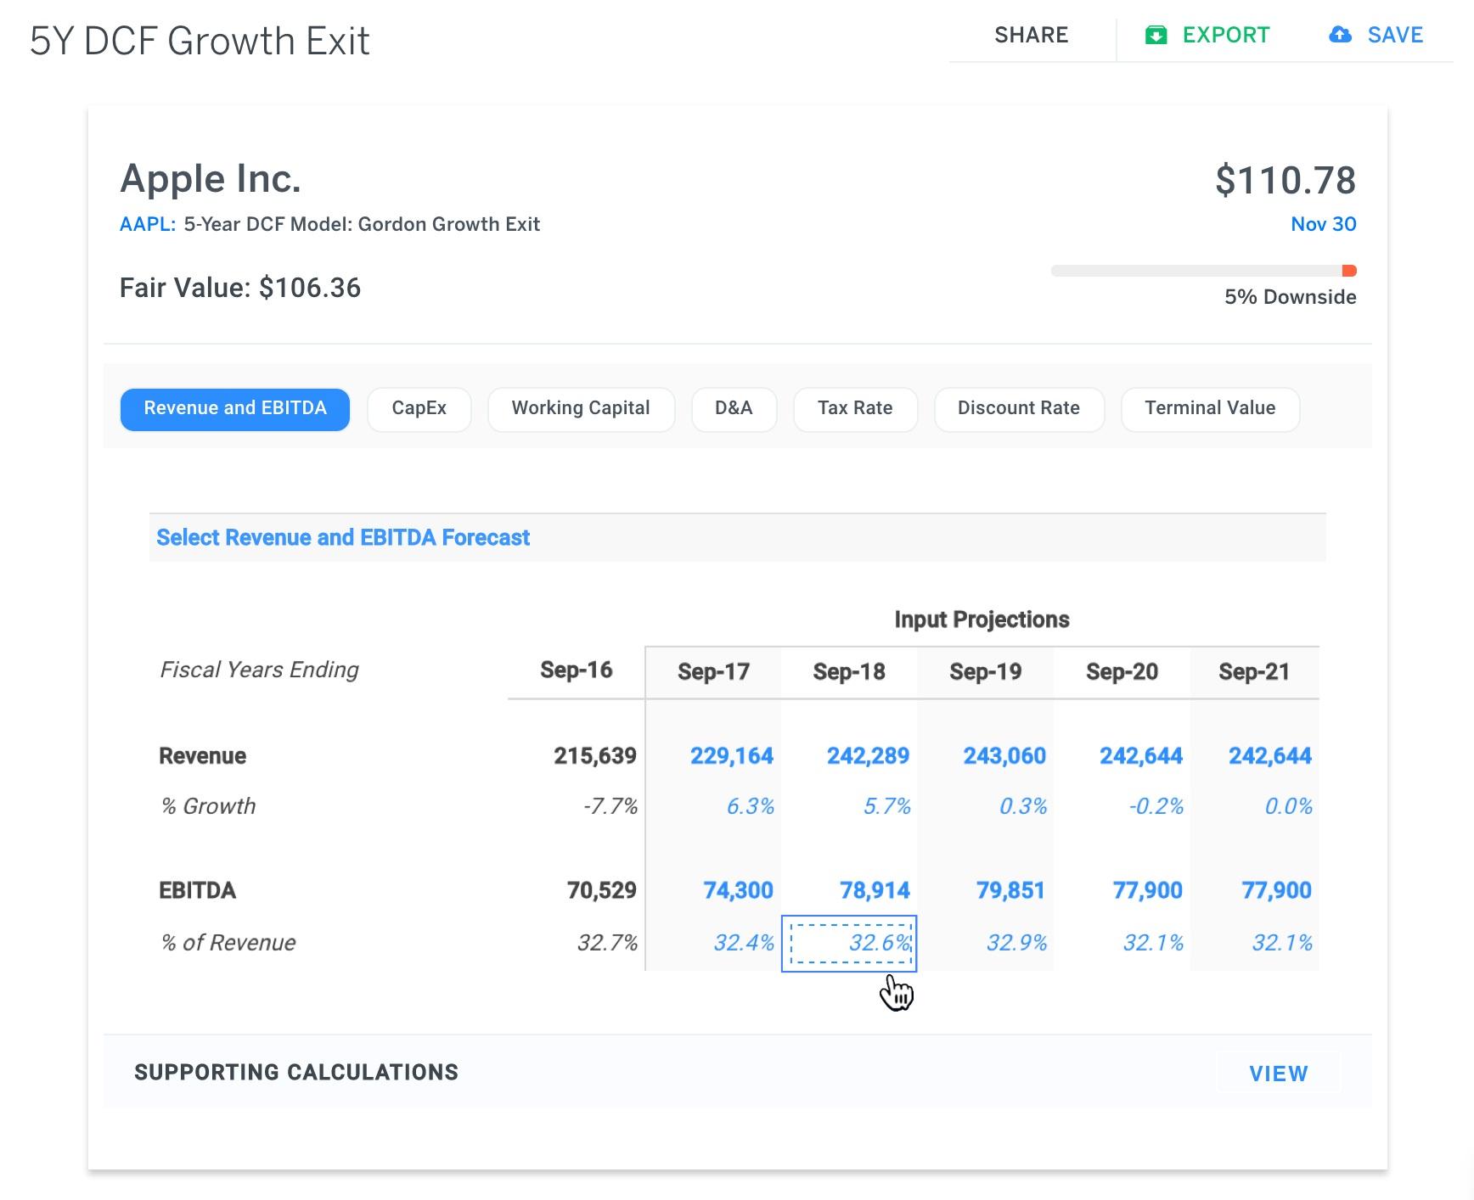Edit Sep-18 Revenue value 242,289
The image size is (1474, 1200).
pos(868,756)
